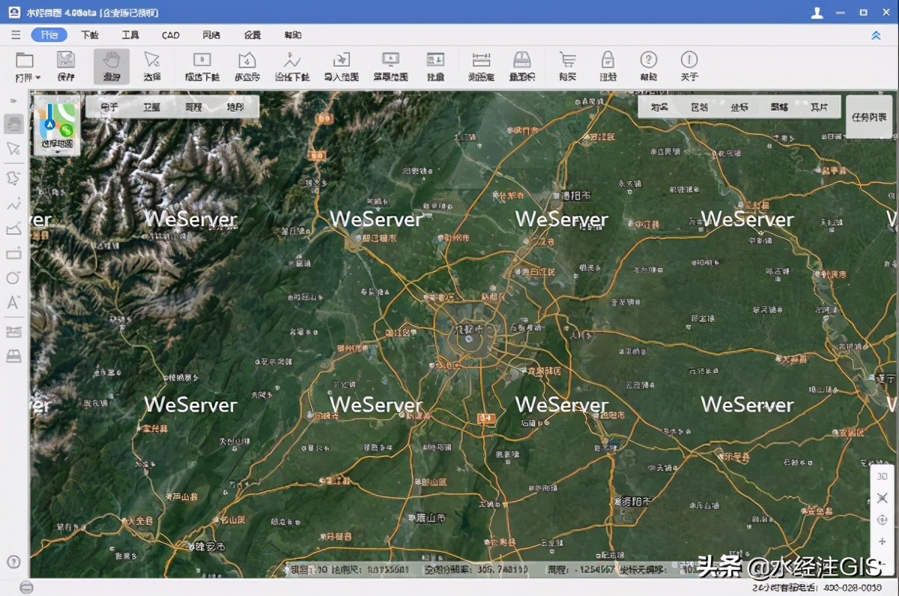The image size is (899, 596).
Task: Select the rectangle drawing tool in the sidebar
Action: coord(13,254)
